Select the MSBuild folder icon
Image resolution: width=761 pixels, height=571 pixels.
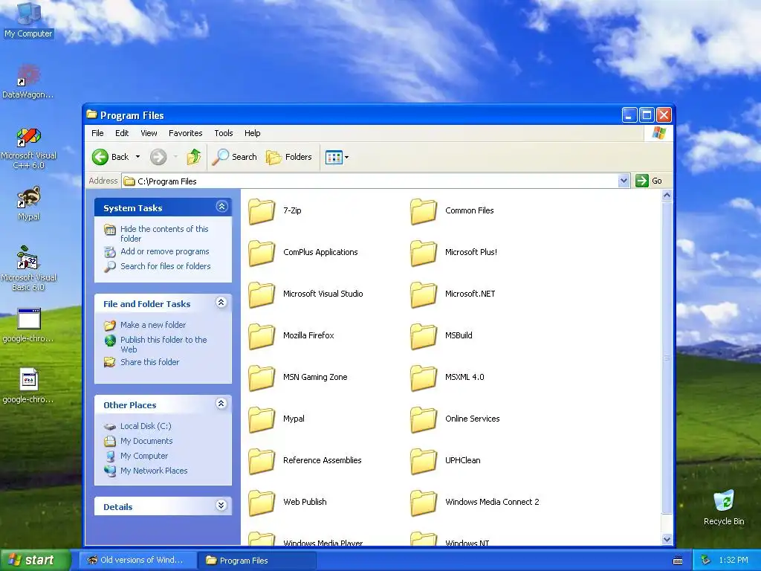tap(424, 336)
